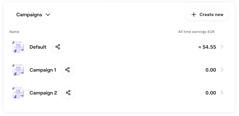The image size is (239, 116).
Task: Share the Default campaign
Action: tap(58, 47)
